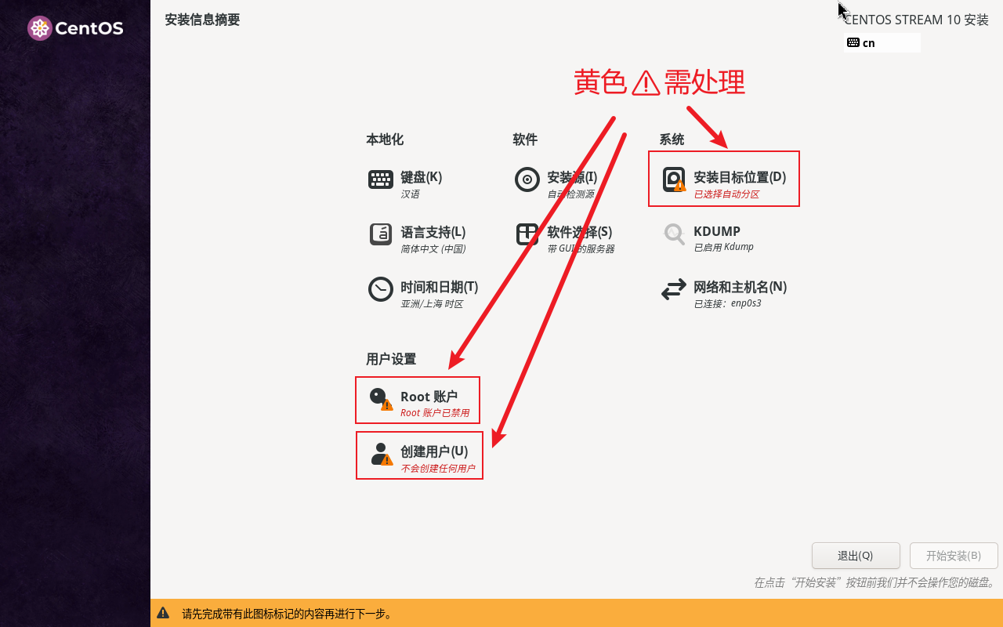This screenshot has width=1003, height=627.
Task: Click the KDUMP magnifier icon
Action: pos(674,234)
